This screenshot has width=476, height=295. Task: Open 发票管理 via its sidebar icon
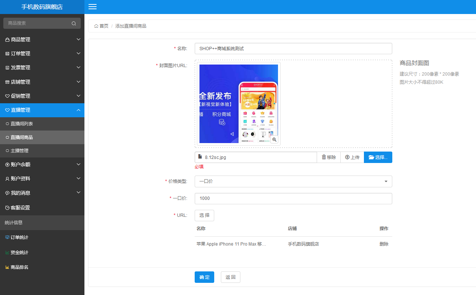8,67
